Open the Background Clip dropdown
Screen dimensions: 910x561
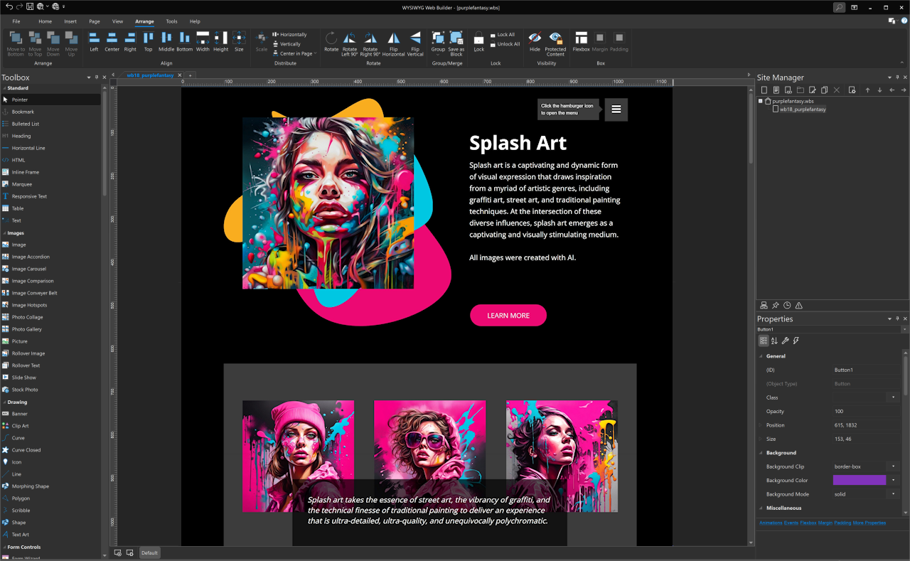(x=893, y=466)
